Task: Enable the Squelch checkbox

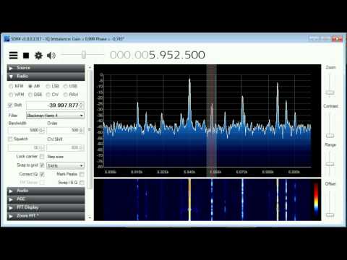Action: pos(10,139)
